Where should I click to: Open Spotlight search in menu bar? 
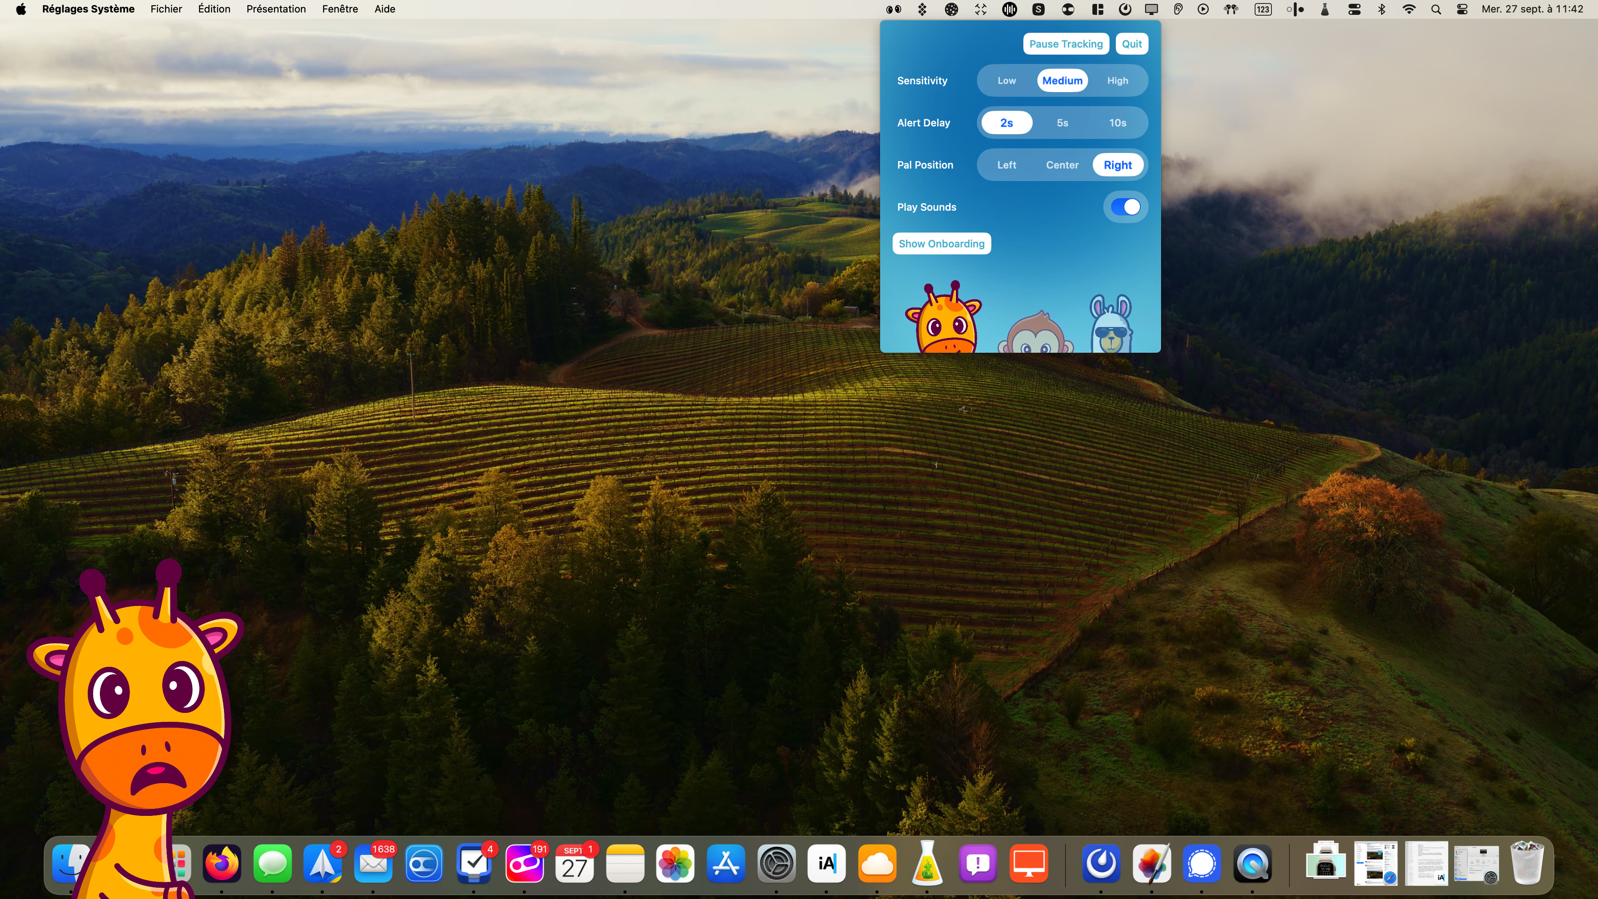coord(1435,9)
